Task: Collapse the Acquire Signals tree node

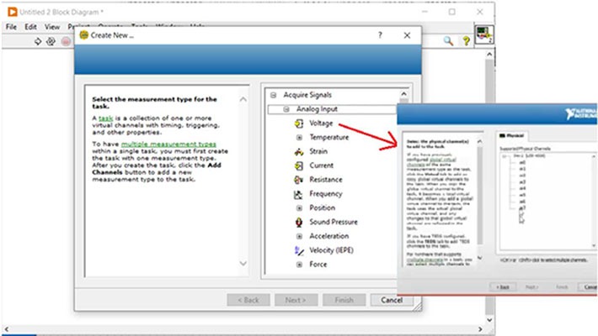Action: coord(274,94)
